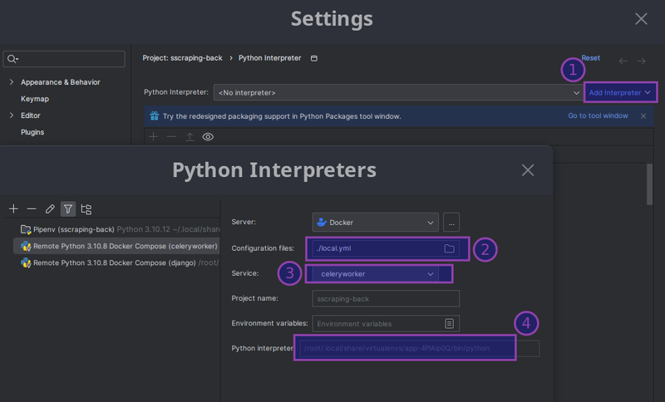Click the install package plus icon
The width and height of the screenshot is (665, 402).
click(x=153, y=136)
